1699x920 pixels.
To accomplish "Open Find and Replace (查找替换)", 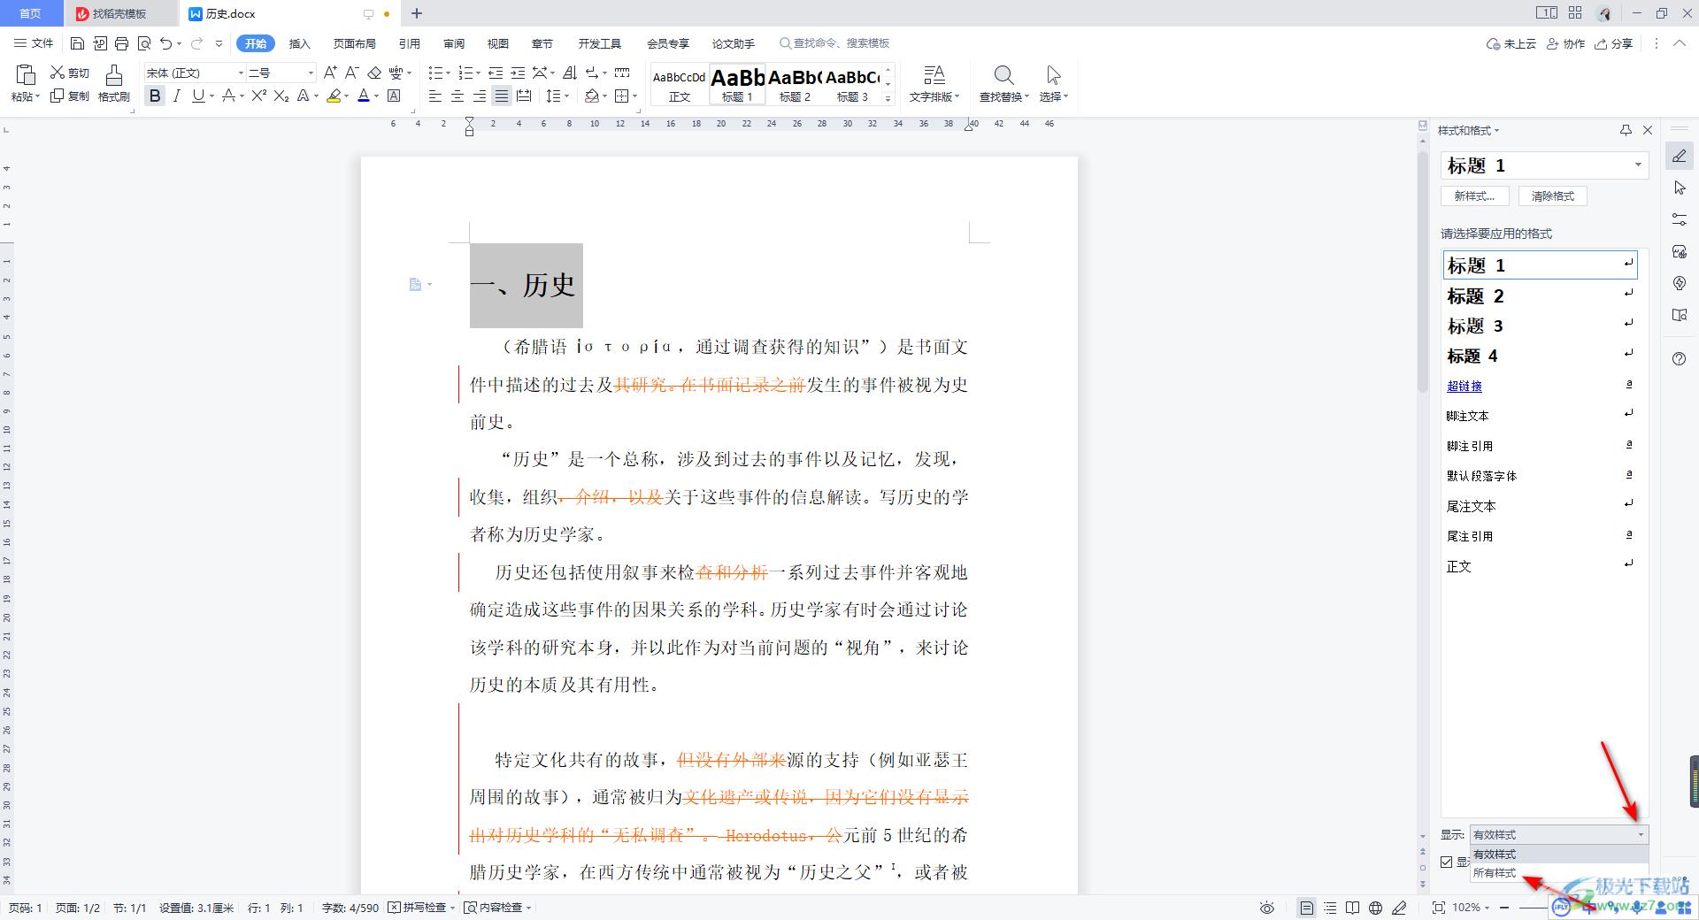I will pyautogui.click(x=1003, y=84).
